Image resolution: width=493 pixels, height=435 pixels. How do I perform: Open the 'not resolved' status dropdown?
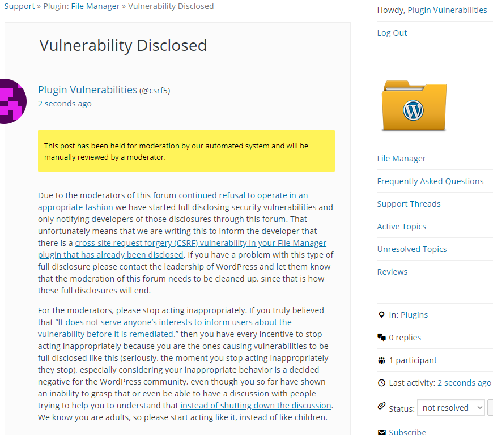[451, 408]
